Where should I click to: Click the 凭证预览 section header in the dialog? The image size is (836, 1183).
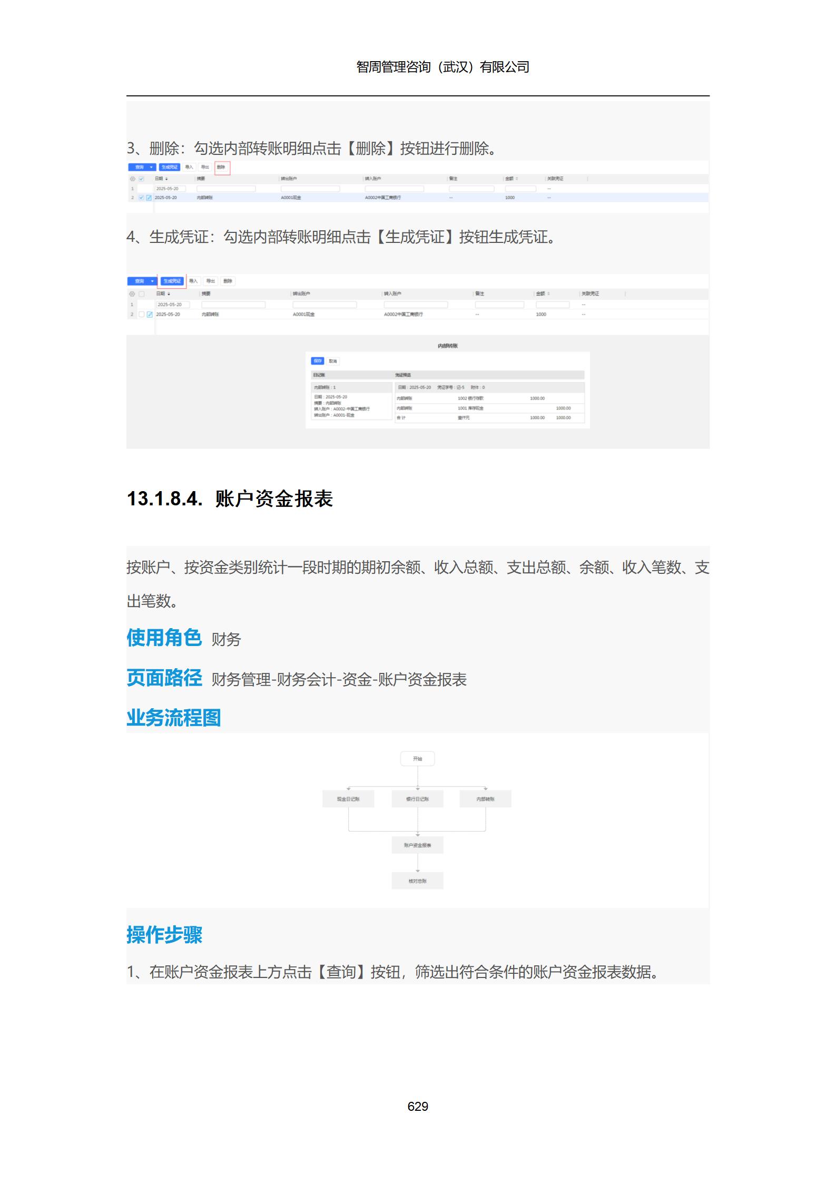(x=403, y=375)
